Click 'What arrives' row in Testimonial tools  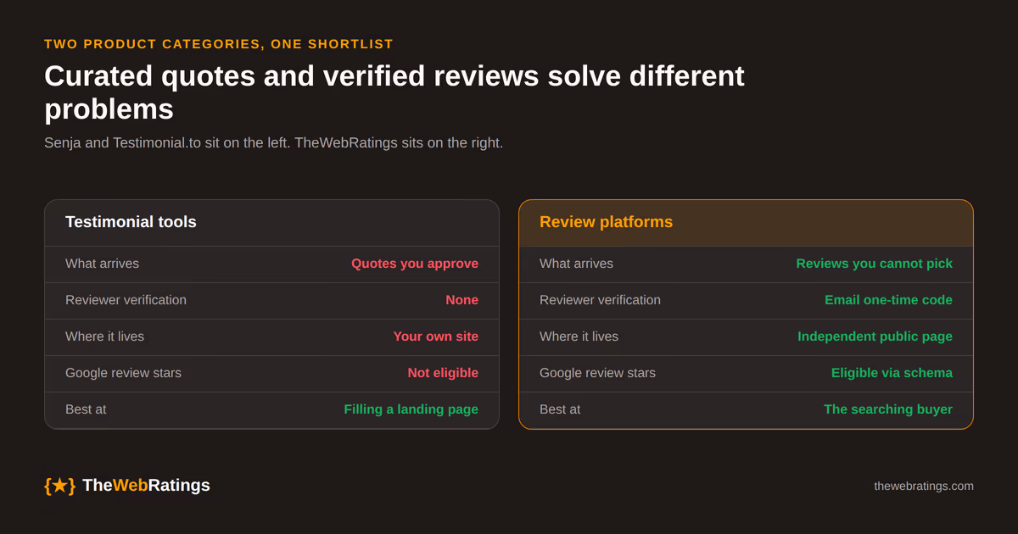[271, 264]
